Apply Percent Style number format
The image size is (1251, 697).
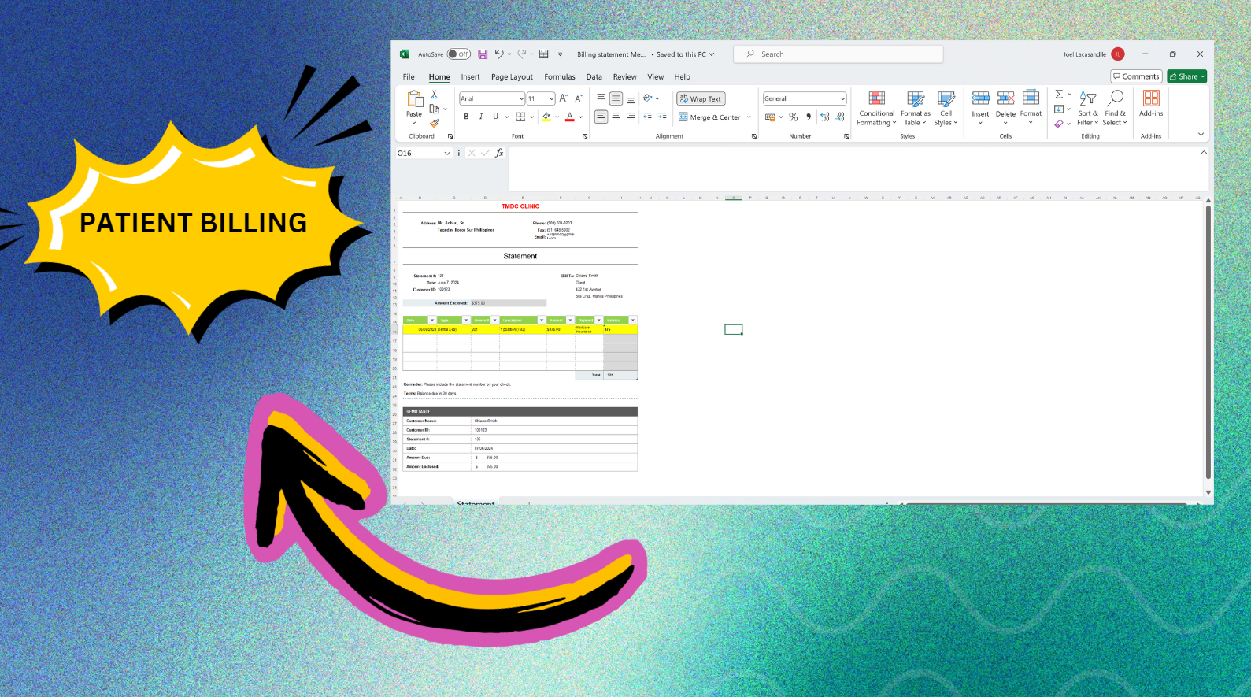[794, 117]
